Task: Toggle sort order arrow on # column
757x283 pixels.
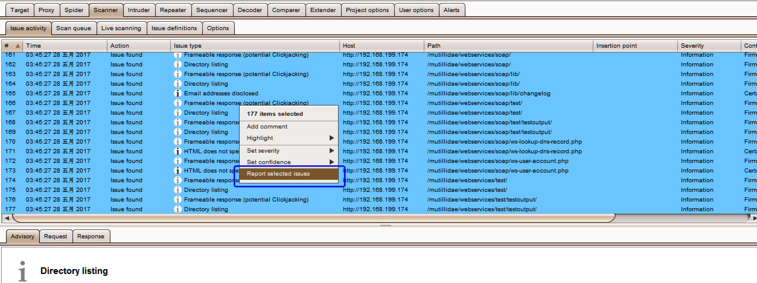Action: click(x=18, y=46)
